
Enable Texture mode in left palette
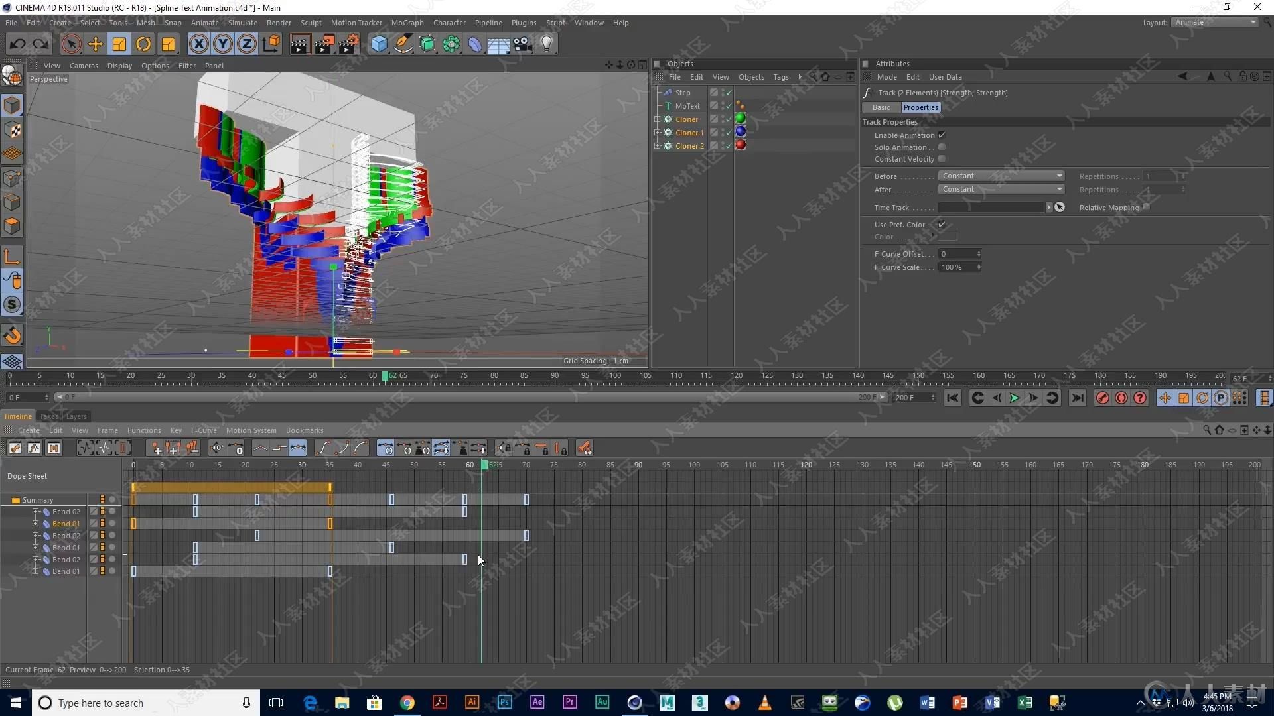[x=12, y=130]
